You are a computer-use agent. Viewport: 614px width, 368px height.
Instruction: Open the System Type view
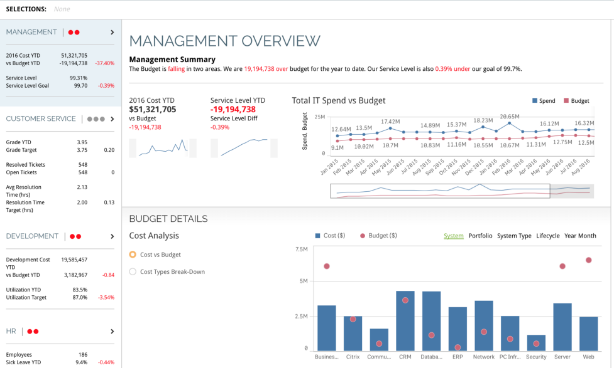pyautogui.click(x=514, y=236)
